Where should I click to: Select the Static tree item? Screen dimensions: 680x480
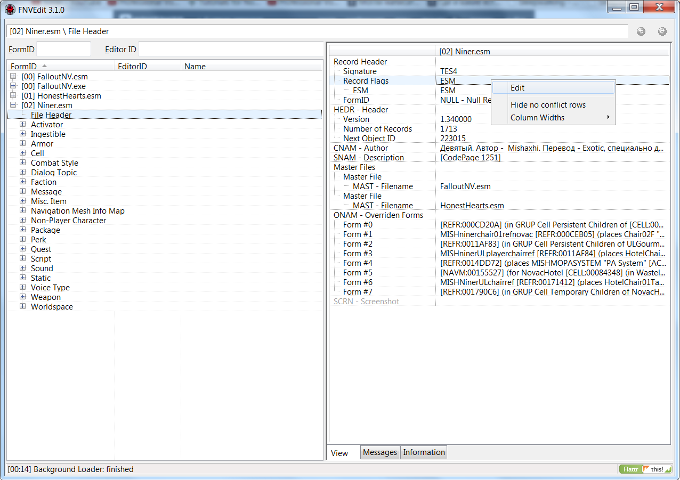coord(41,278)
